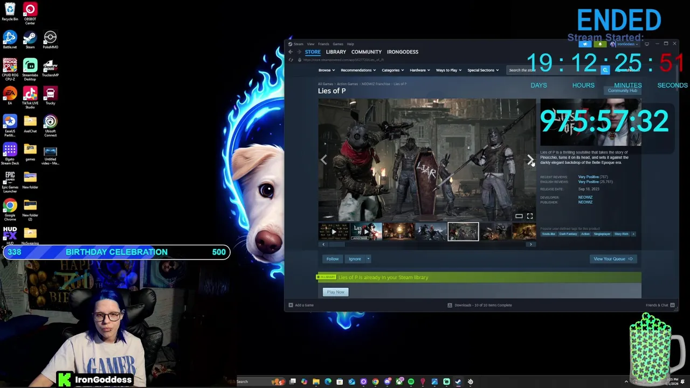Select the Steam desktop shortcut
The image size is (690, 388).
click(x=30, y=40)
